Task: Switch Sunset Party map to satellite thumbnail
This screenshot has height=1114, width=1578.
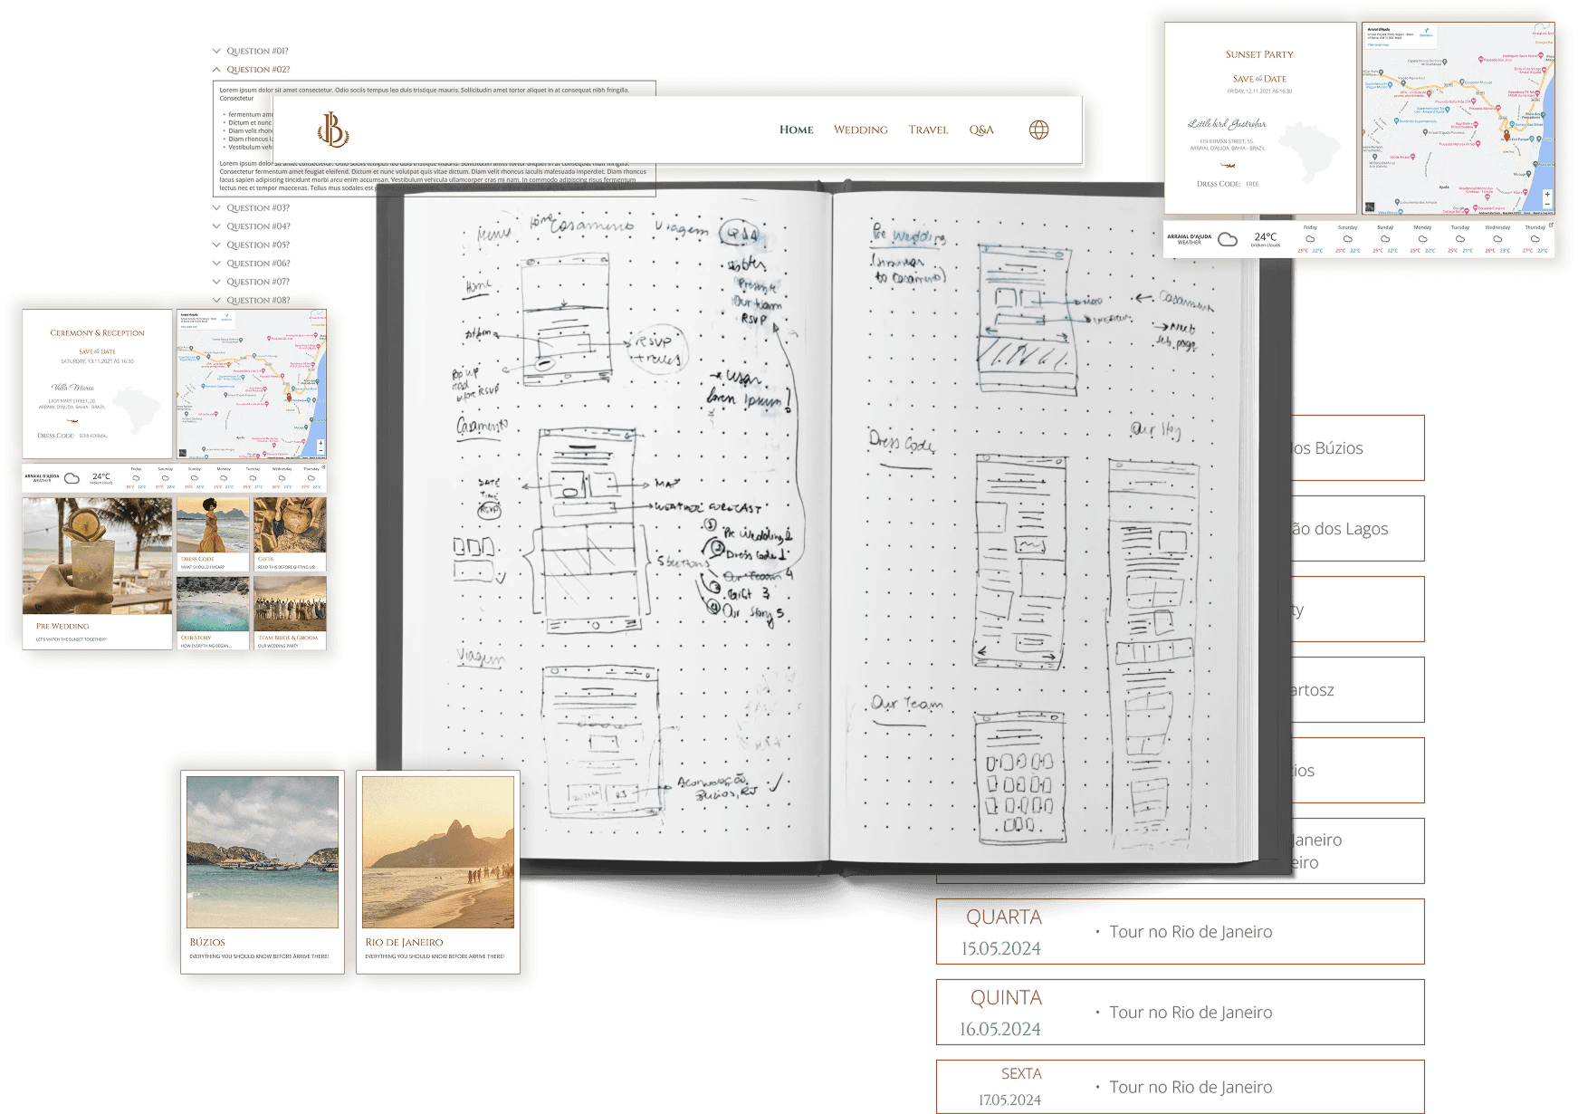Action: (1370, 207)
